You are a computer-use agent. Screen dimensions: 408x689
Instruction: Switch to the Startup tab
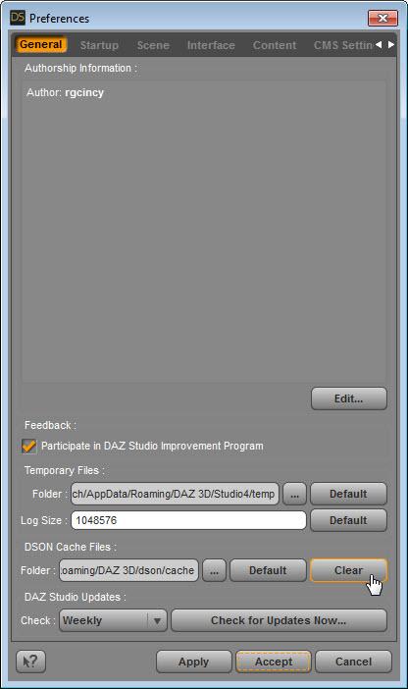pyautogui.click(x=99, y=45)
